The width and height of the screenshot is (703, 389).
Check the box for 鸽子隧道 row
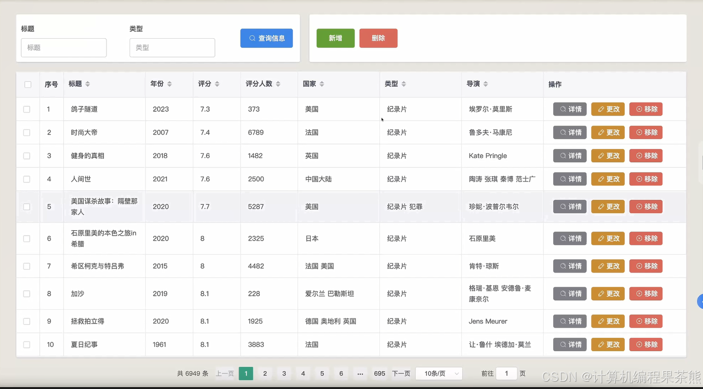click(27, 109)
